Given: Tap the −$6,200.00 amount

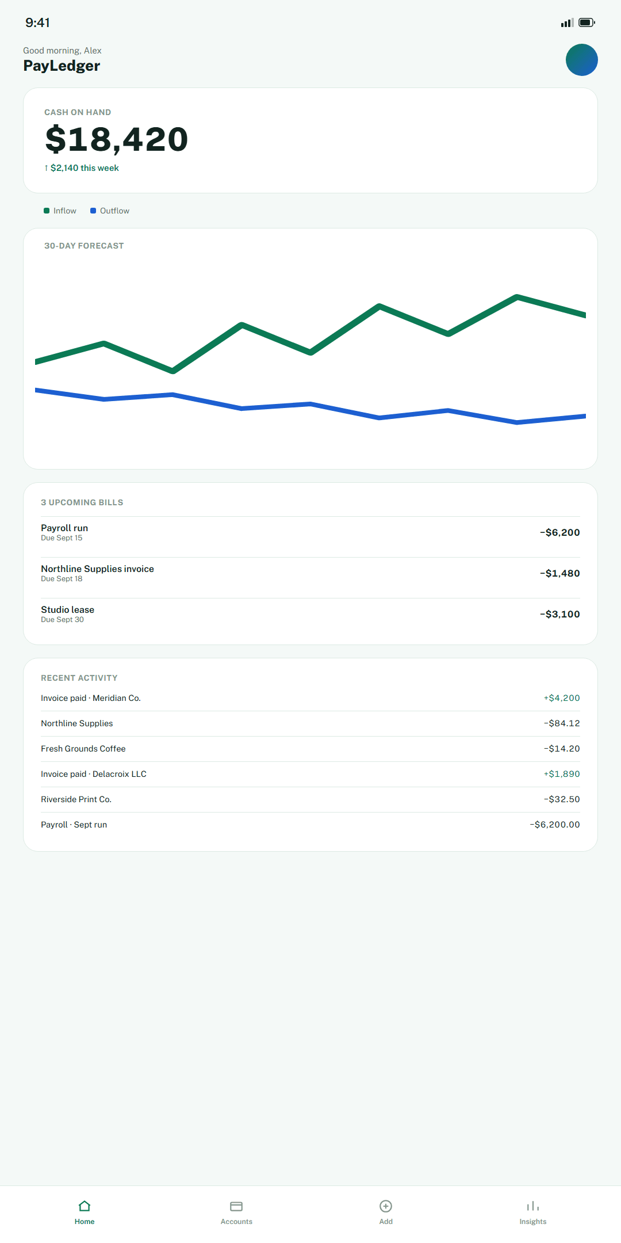Looking at the screenshot, I should [555, 825].
